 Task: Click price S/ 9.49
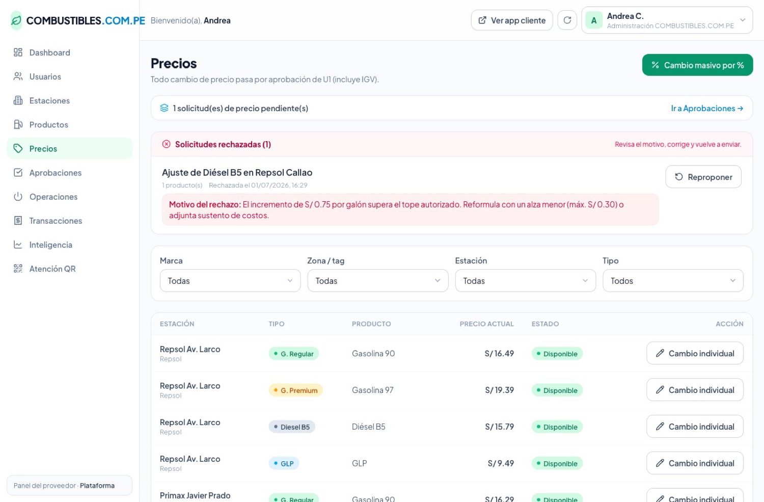coord(501,463)
